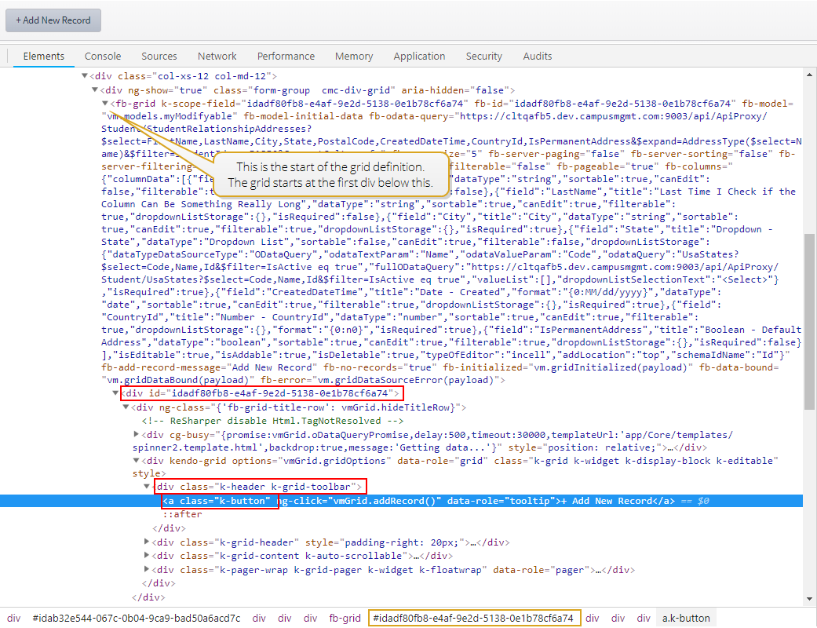
Task: Switch to the Elements tab
Action: pyautogui.click(x=44, y=57)
